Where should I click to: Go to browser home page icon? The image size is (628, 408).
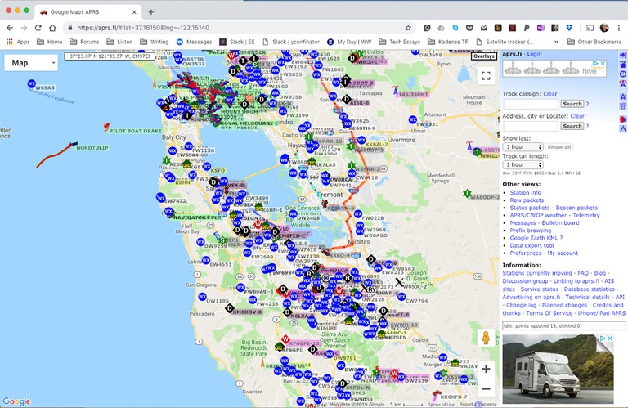click(52, 28)
